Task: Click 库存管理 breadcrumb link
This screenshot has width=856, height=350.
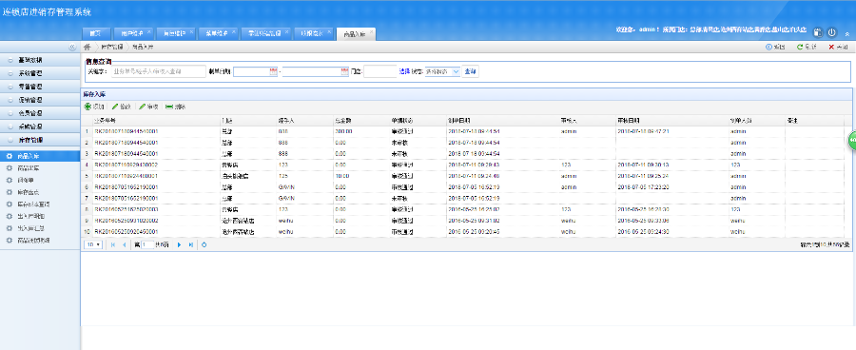Action: coord(112,48)
